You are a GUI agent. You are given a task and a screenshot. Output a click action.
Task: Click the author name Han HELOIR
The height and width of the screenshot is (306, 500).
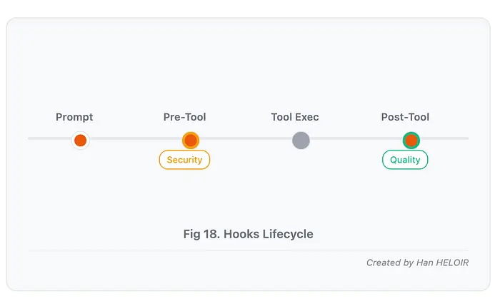click(443, 262)
